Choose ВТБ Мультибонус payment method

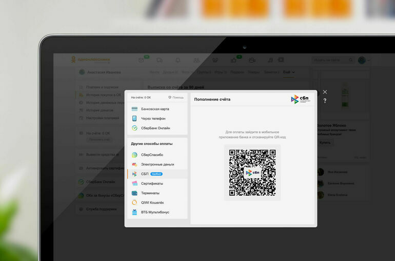[155, 212]
